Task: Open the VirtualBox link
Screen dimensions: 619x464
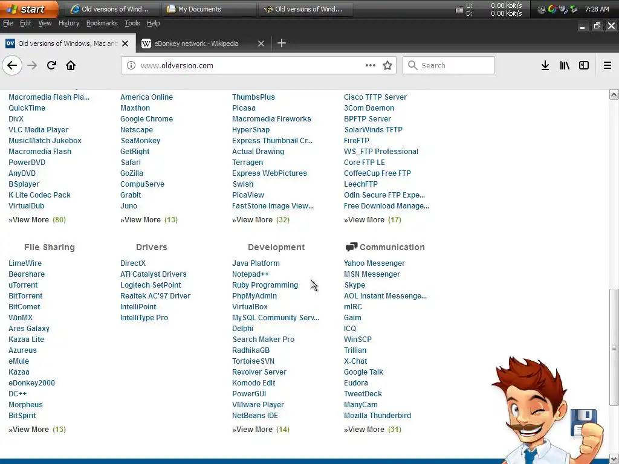Action: click(x=250, y=306)
